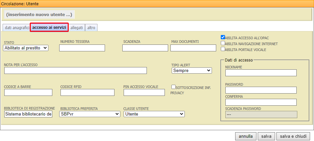Screen dimensions: 314x141
Task: Uncheck Abilita accesso all'OPAC checkbox
Action: [223, 37]
